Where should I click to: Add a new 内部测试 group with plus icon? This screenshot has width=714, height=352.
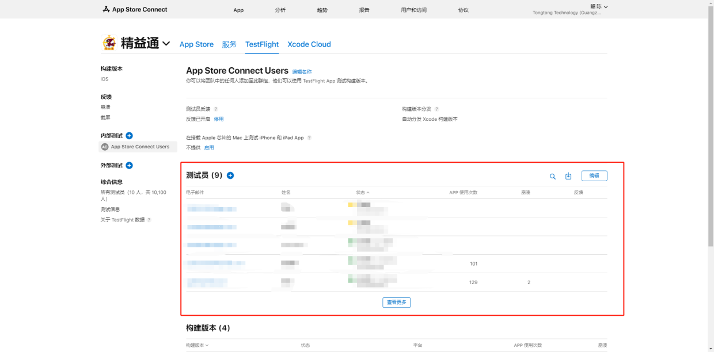[x=129, y=136]
